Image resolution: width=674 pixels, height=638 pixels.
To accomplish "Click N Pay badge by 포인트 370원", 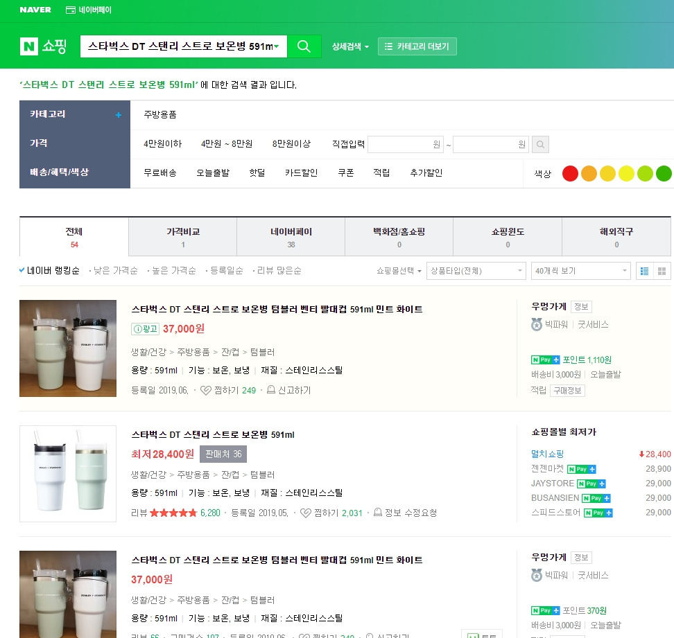I will click(x=546, y=610).
